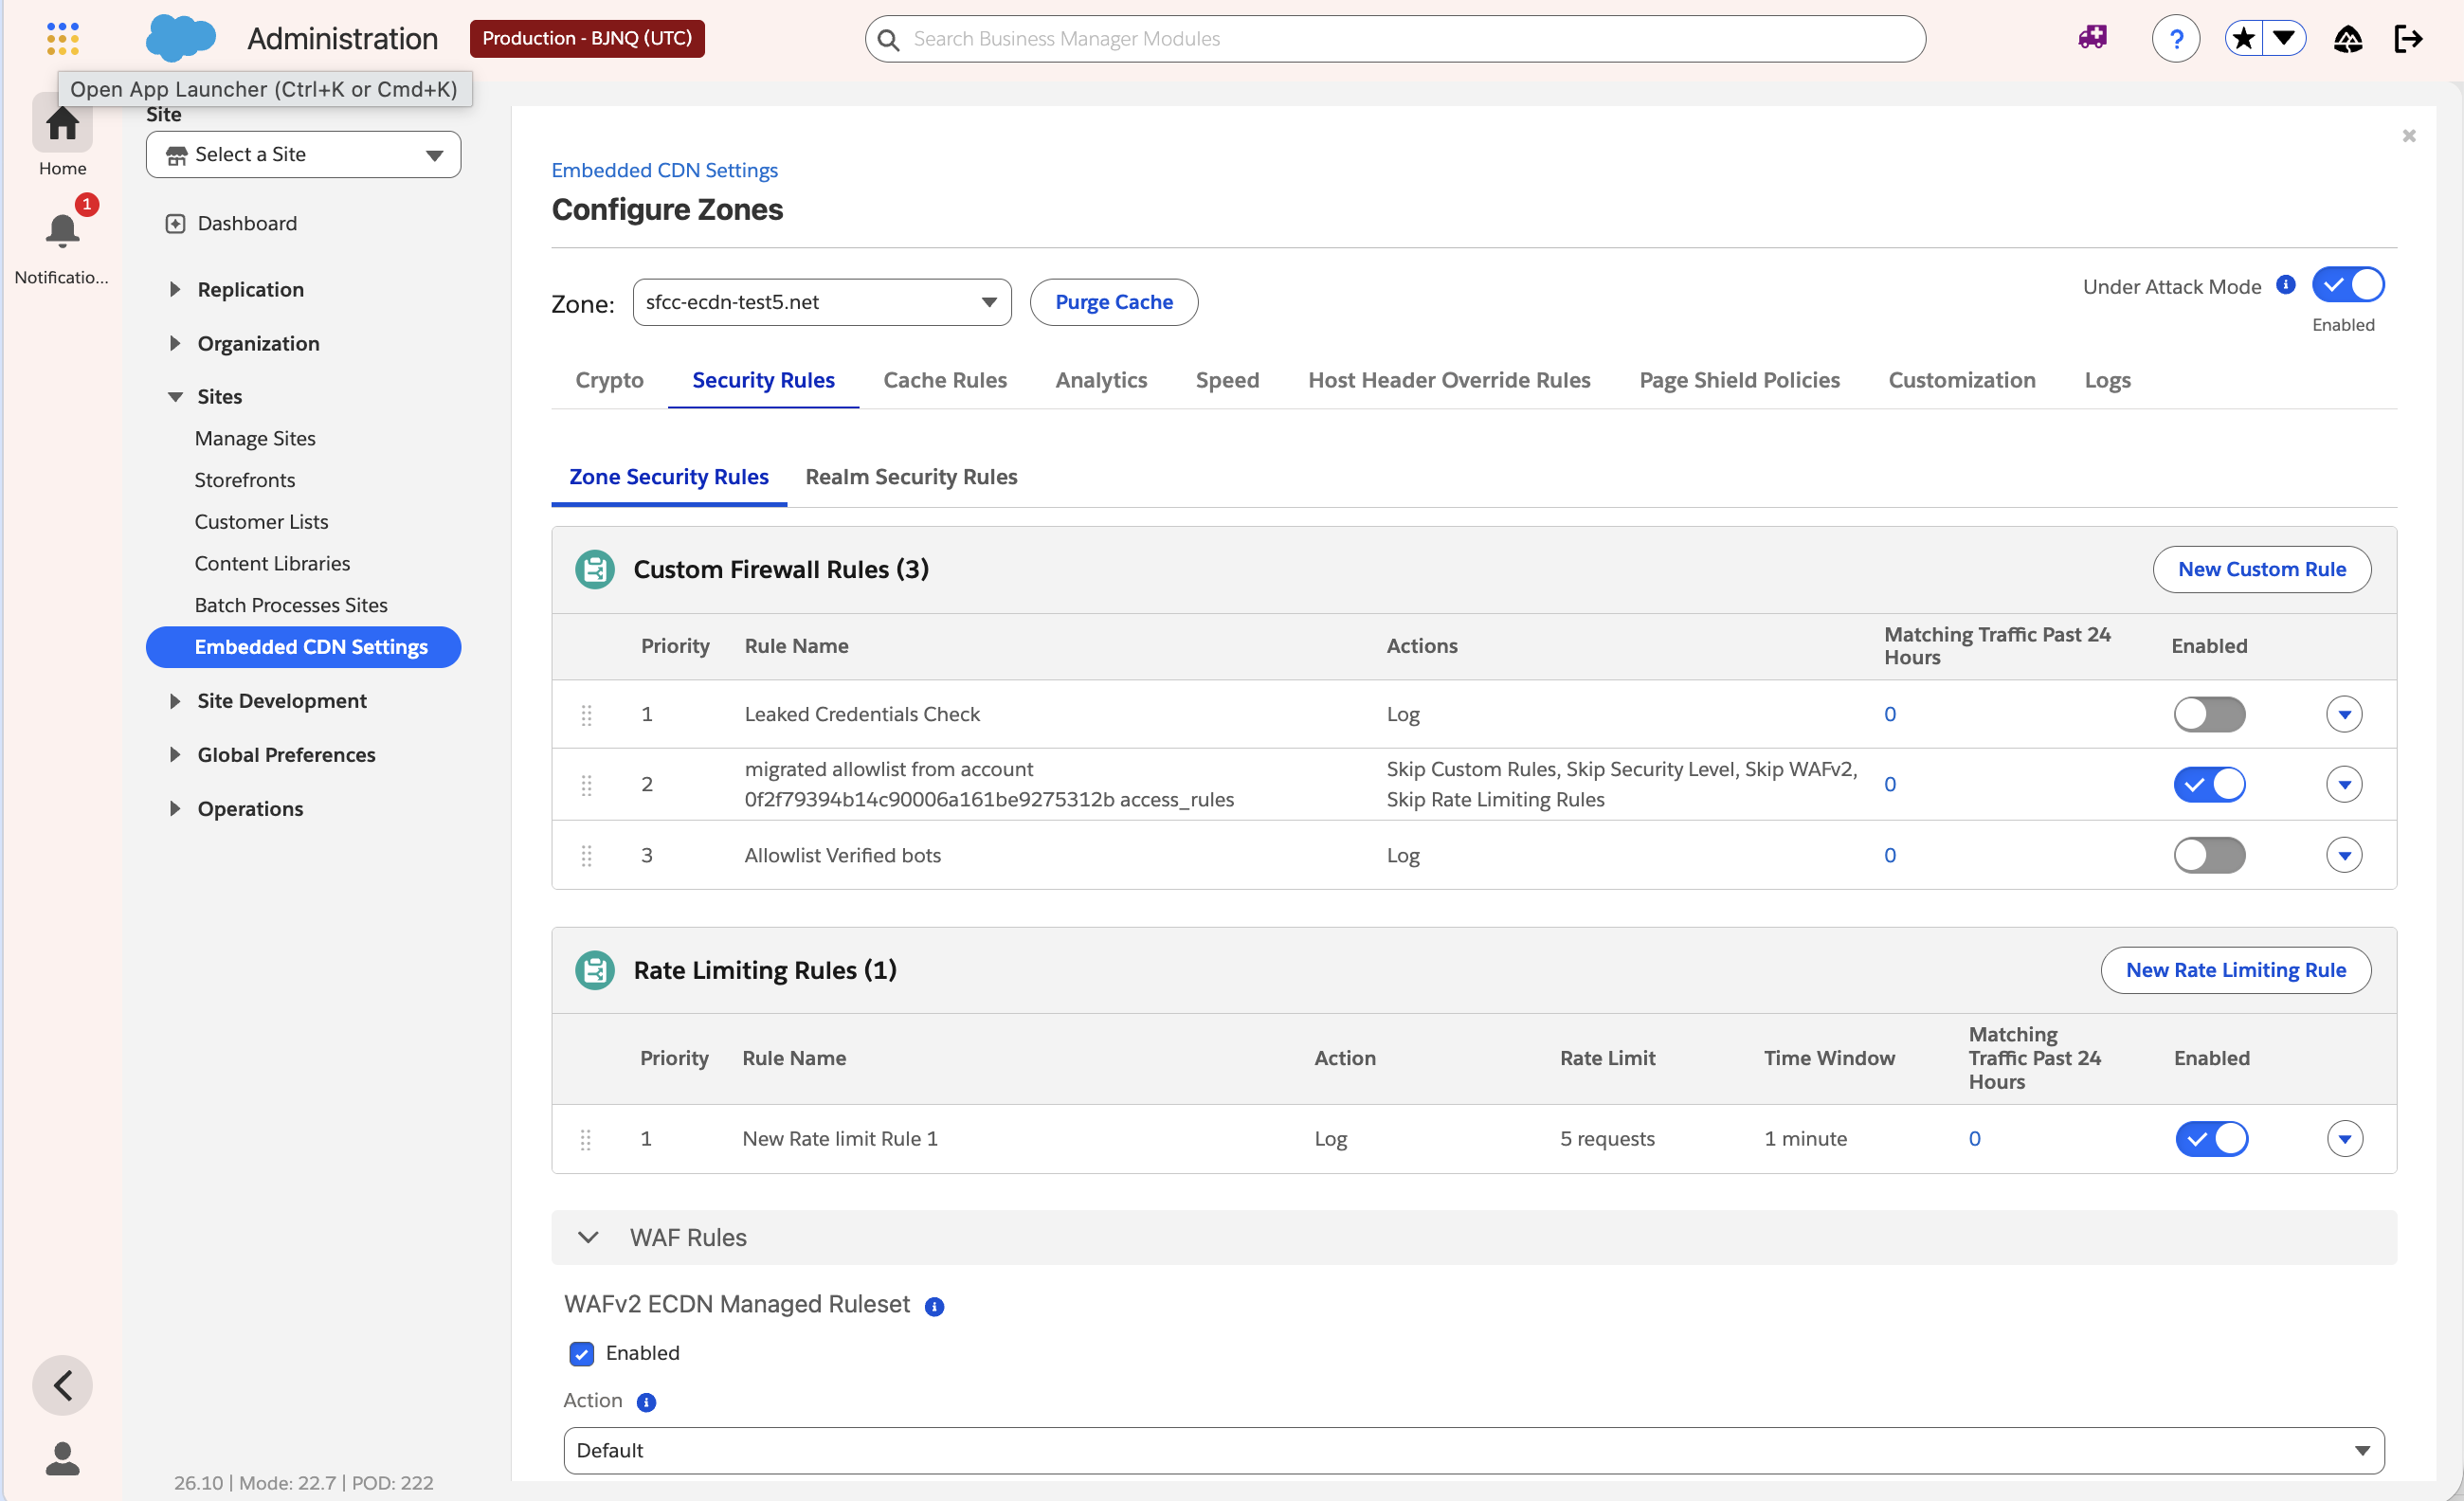The width and height of the screenshot is (2464, 1501).
Task: Open row menu for New Rate limit Rule 1
Action: 2344,1138
